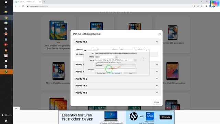Viewport: 220px width, 124px height.
Task: Click the share page icon in address bar
Action: pos(198,6)
